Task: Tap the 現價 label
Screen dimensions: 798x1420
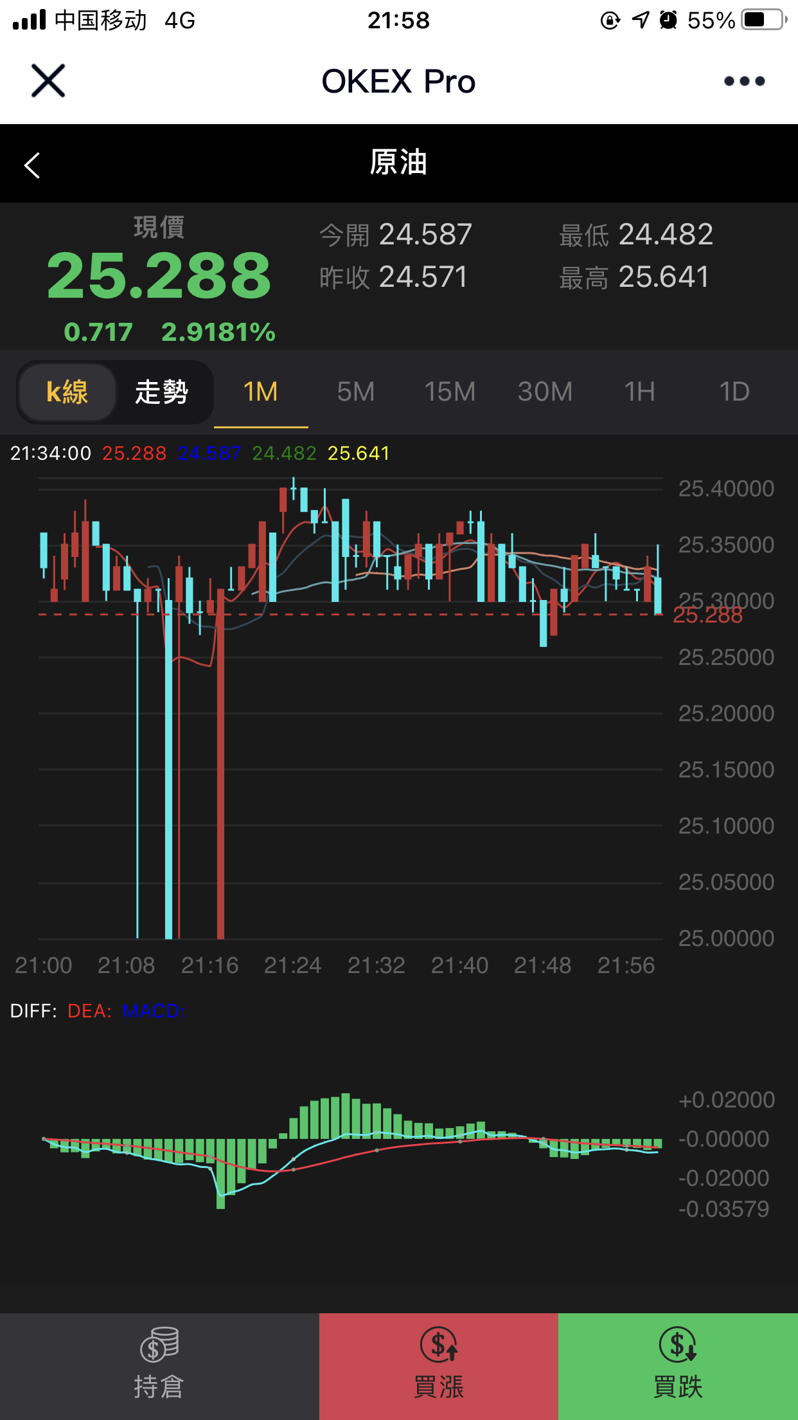Action: click(159, 227)
